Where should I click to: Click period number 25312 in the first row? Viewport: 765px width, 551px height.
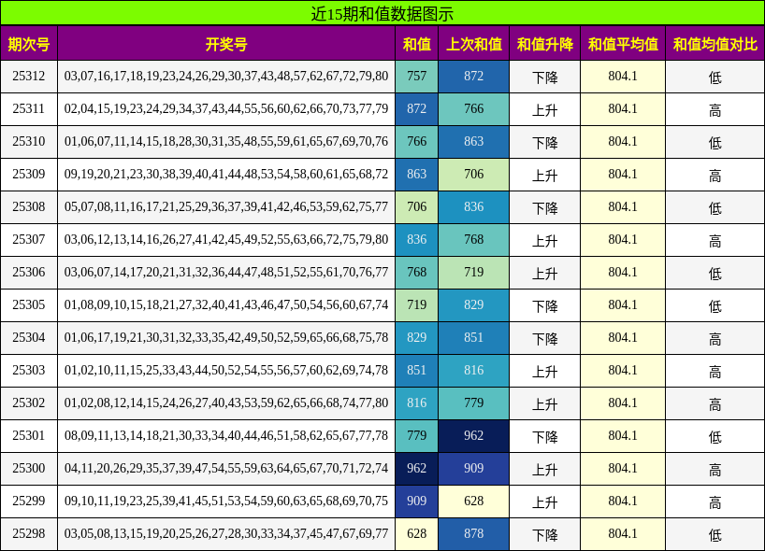pyautogui.click(x=30, y=76)
